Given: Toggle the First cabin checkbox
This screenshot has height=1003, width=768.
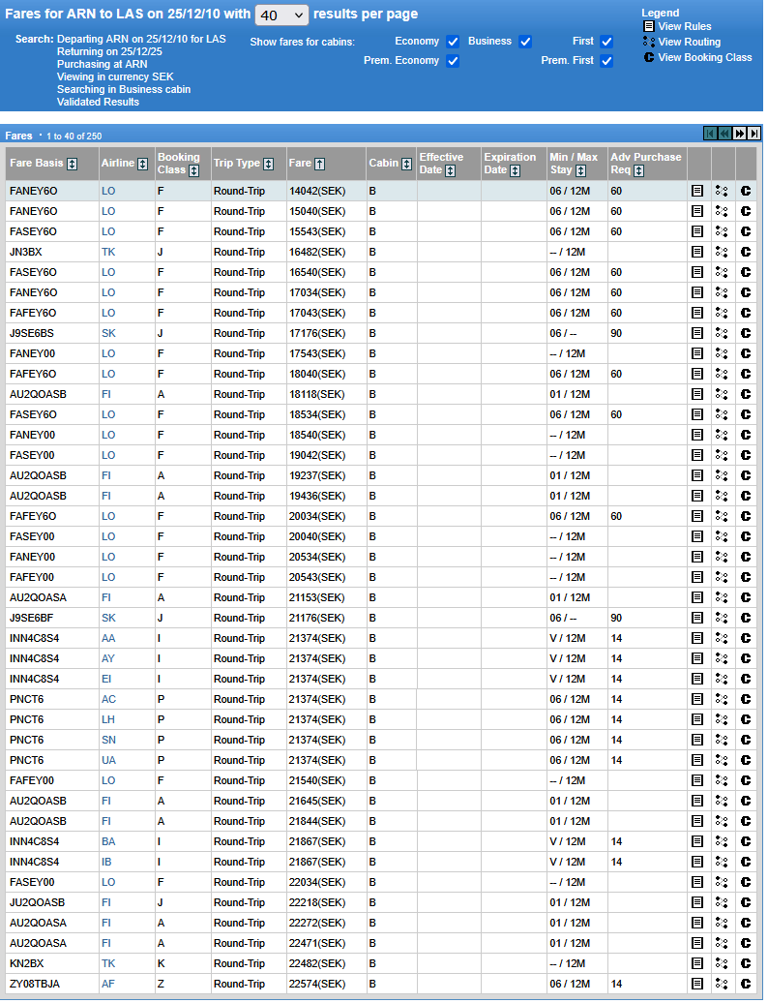Looking at the screenshot, I should click(606, 42).
